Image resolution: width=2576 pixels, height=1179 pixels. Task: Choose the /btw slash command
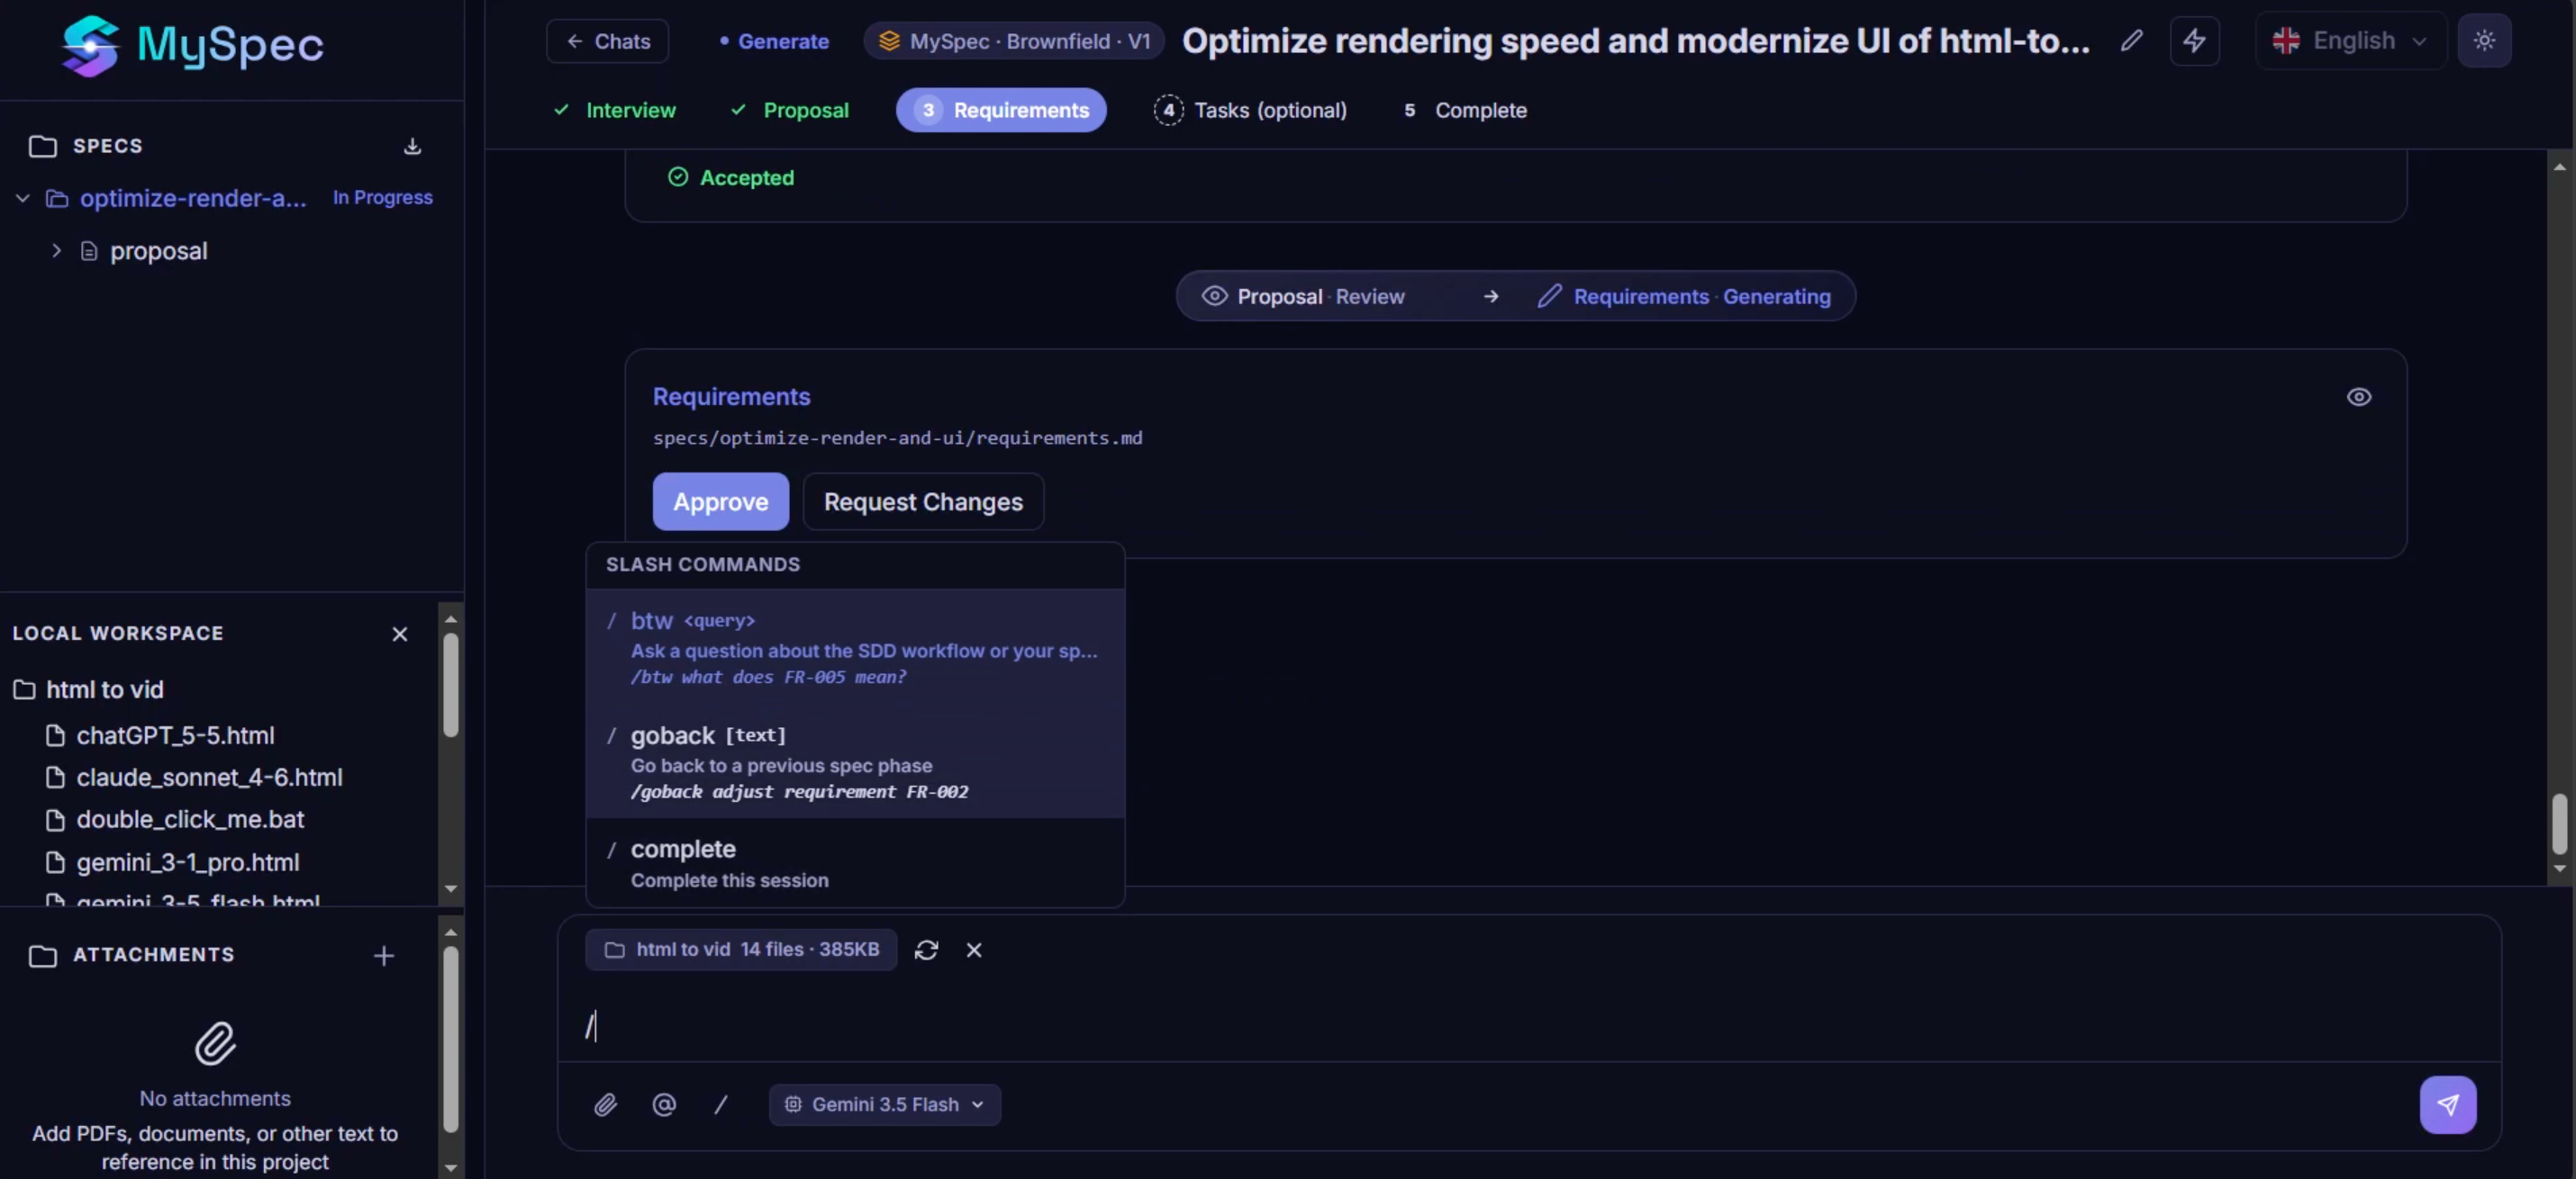pyautogui.click(x=855, y=647)
